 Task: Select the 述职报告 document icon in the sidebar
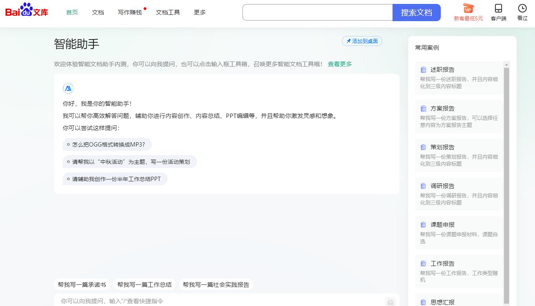point(424,69)
